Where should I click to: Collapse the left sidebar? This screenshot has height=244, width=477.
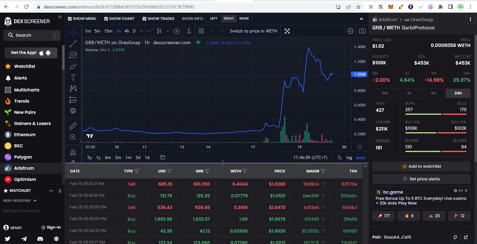click(60, 17)
